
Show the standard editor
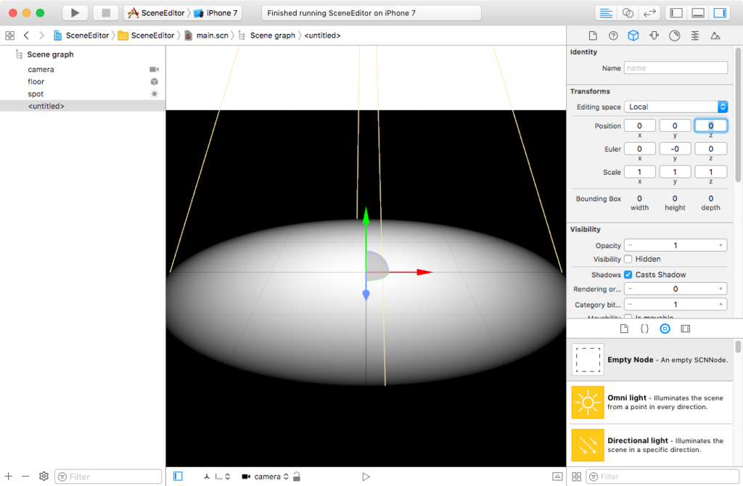click(606, 13)
